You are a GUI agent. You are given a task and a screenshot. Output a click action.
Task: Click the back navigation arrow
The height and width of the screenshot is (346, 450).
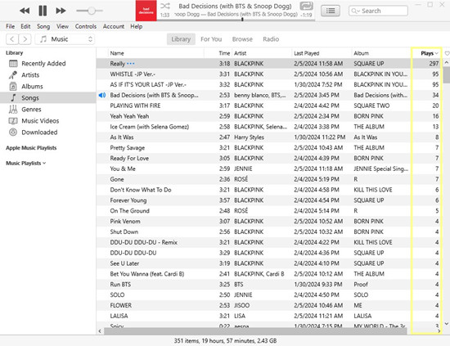click(12, 39)
